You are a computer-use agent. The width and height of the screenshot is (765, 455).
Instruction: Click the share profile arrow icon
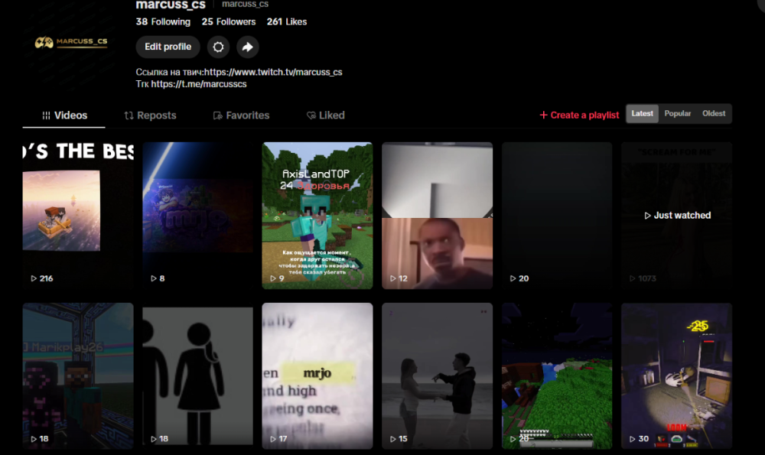tap(248, 47)
